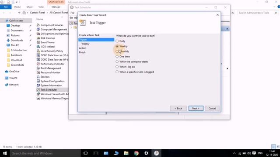Select the Action wizard step

click(83, 48)
